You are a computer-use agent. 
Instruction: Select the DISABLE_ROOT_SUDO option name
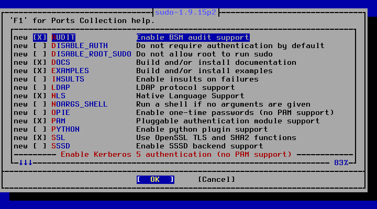click(91, 54)
